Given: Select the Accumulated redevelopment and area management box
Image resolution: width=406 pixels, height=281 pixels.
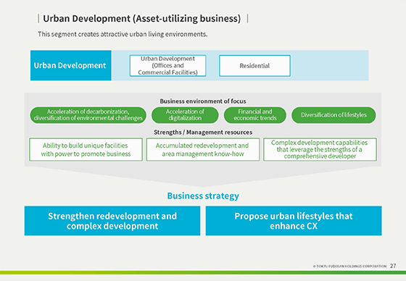Looking at the screenshot, I should 203,150.
